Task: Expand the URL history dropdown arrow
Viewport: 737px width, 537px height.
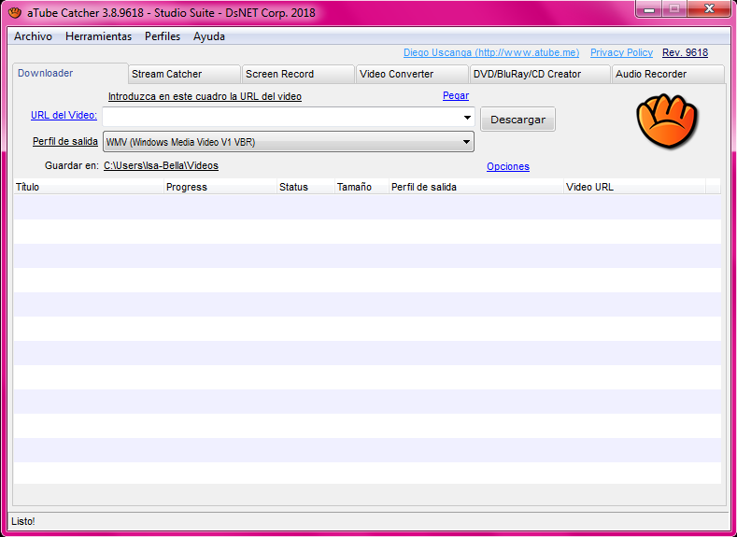Action: (x=467, y=118)
